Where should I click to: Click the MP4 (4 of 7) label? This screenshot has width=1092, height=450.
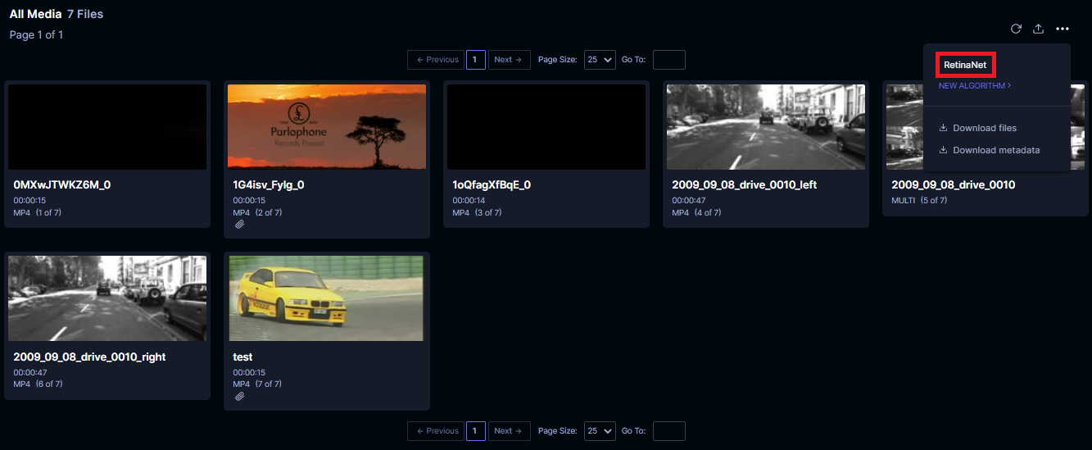[696, 212]
